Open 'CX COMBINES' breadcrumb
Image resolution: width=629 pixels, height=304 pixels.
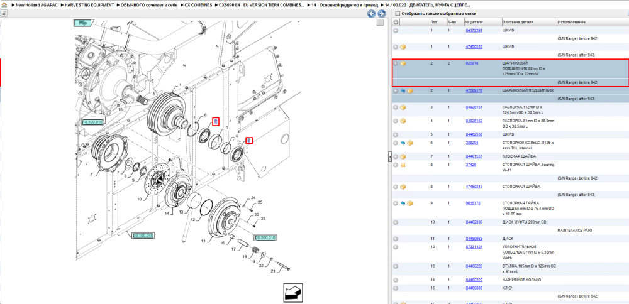[198, 5]
